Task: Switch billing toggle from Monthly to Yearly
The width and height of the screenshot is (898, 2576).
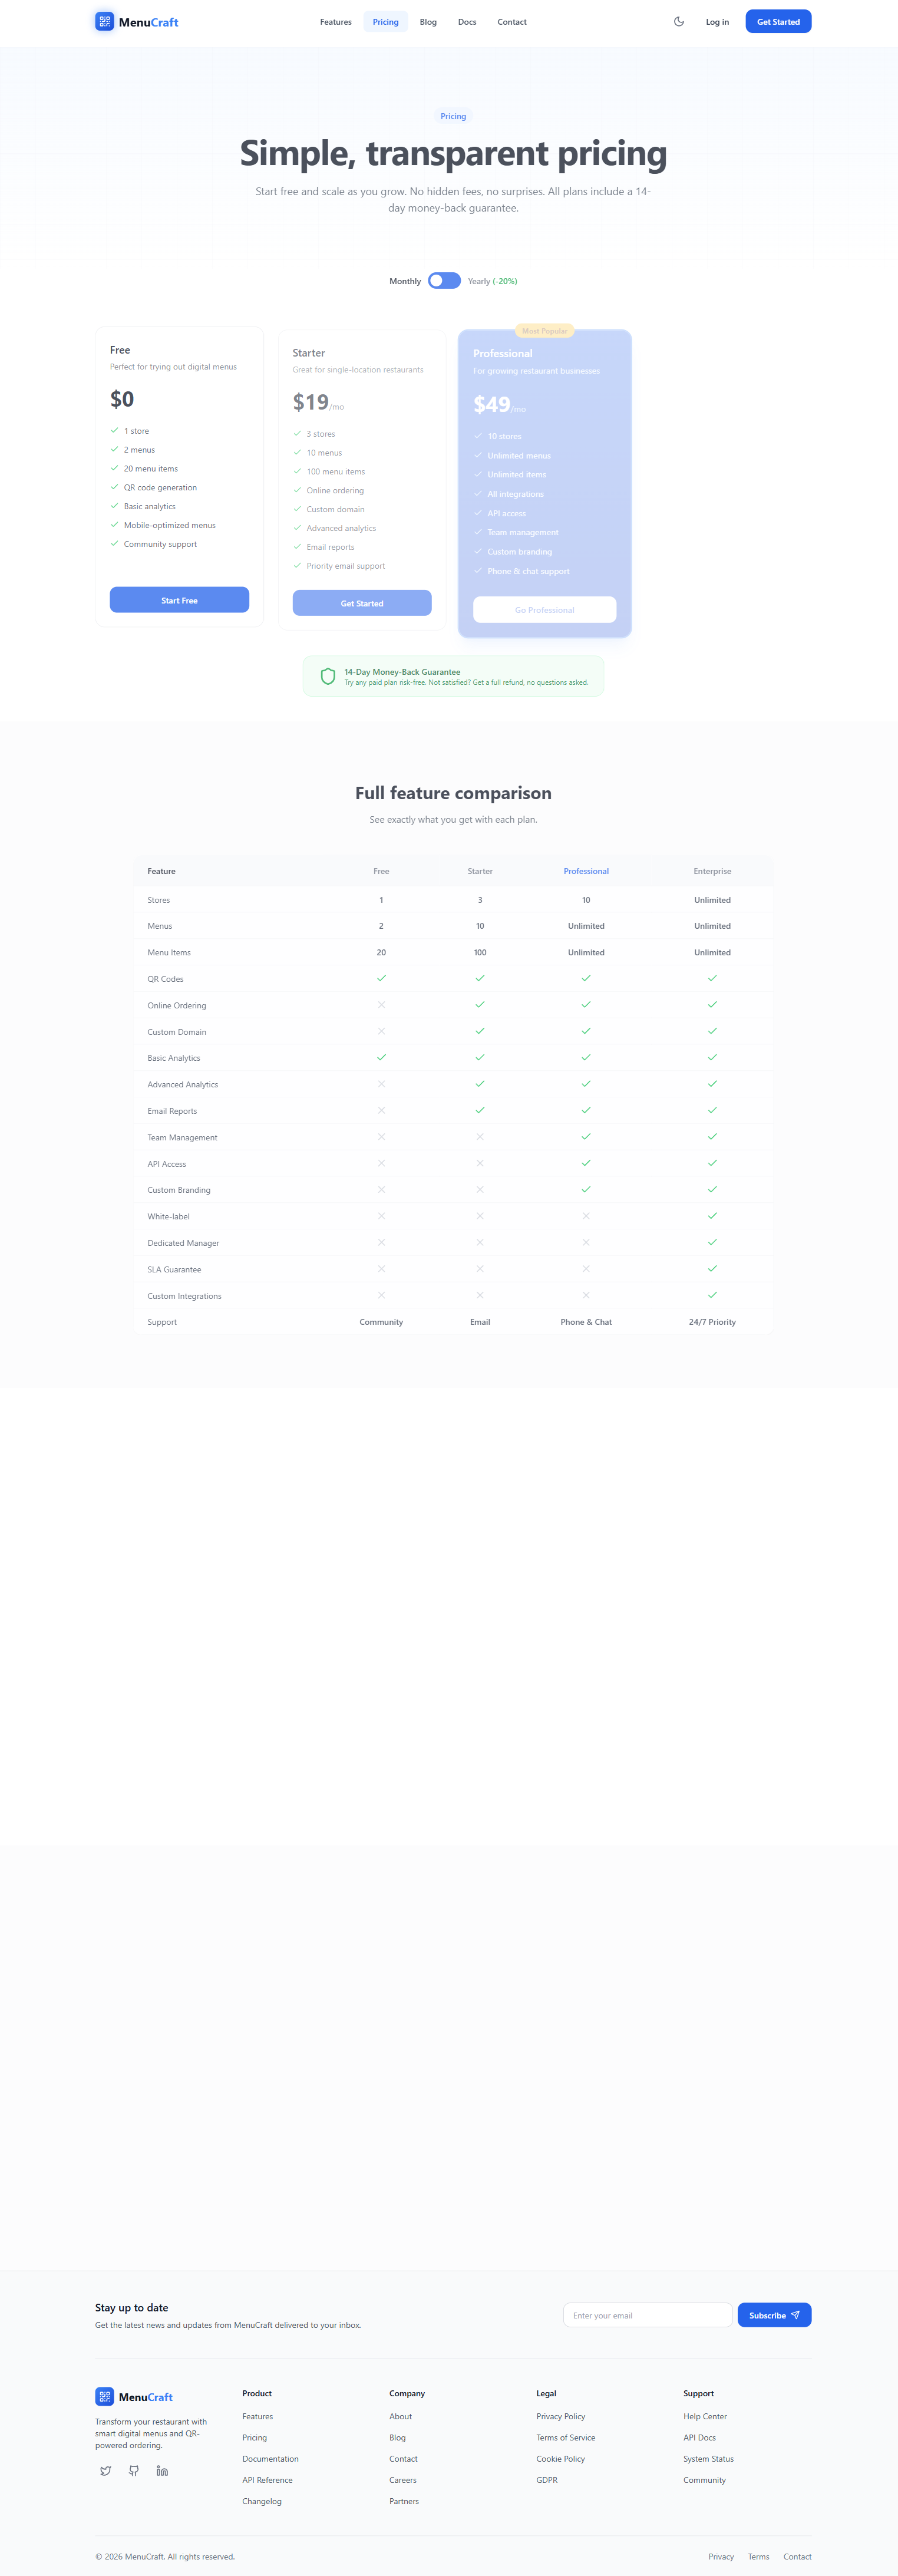Action: (x=444, y=281)
